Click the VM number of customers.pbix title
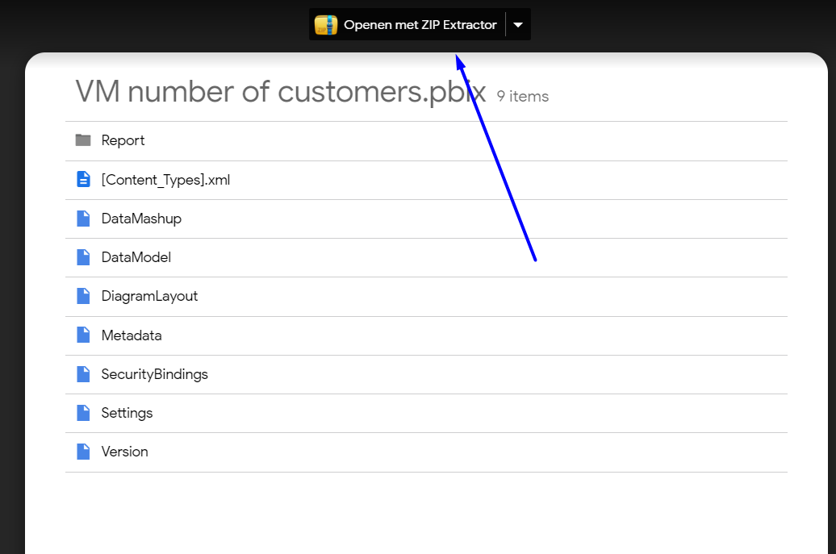 click(281, 92)
